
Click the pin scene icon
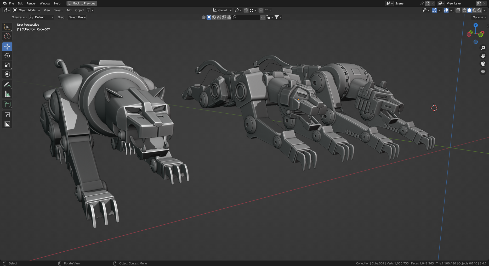422,3
